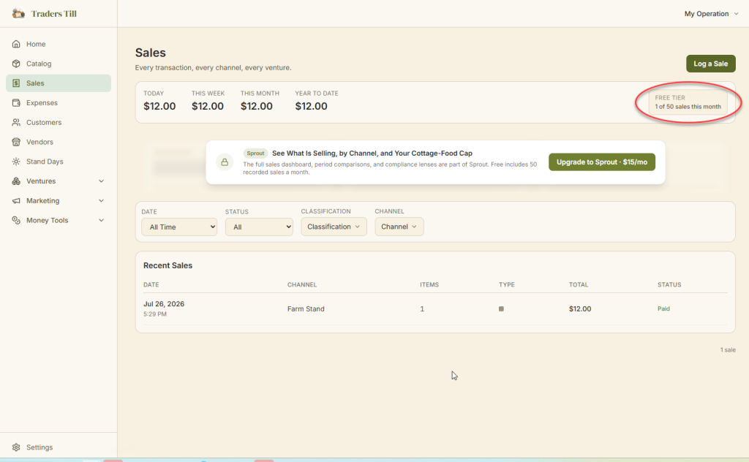Open the Expenses page
749x462 pixels.
(59, 102)
